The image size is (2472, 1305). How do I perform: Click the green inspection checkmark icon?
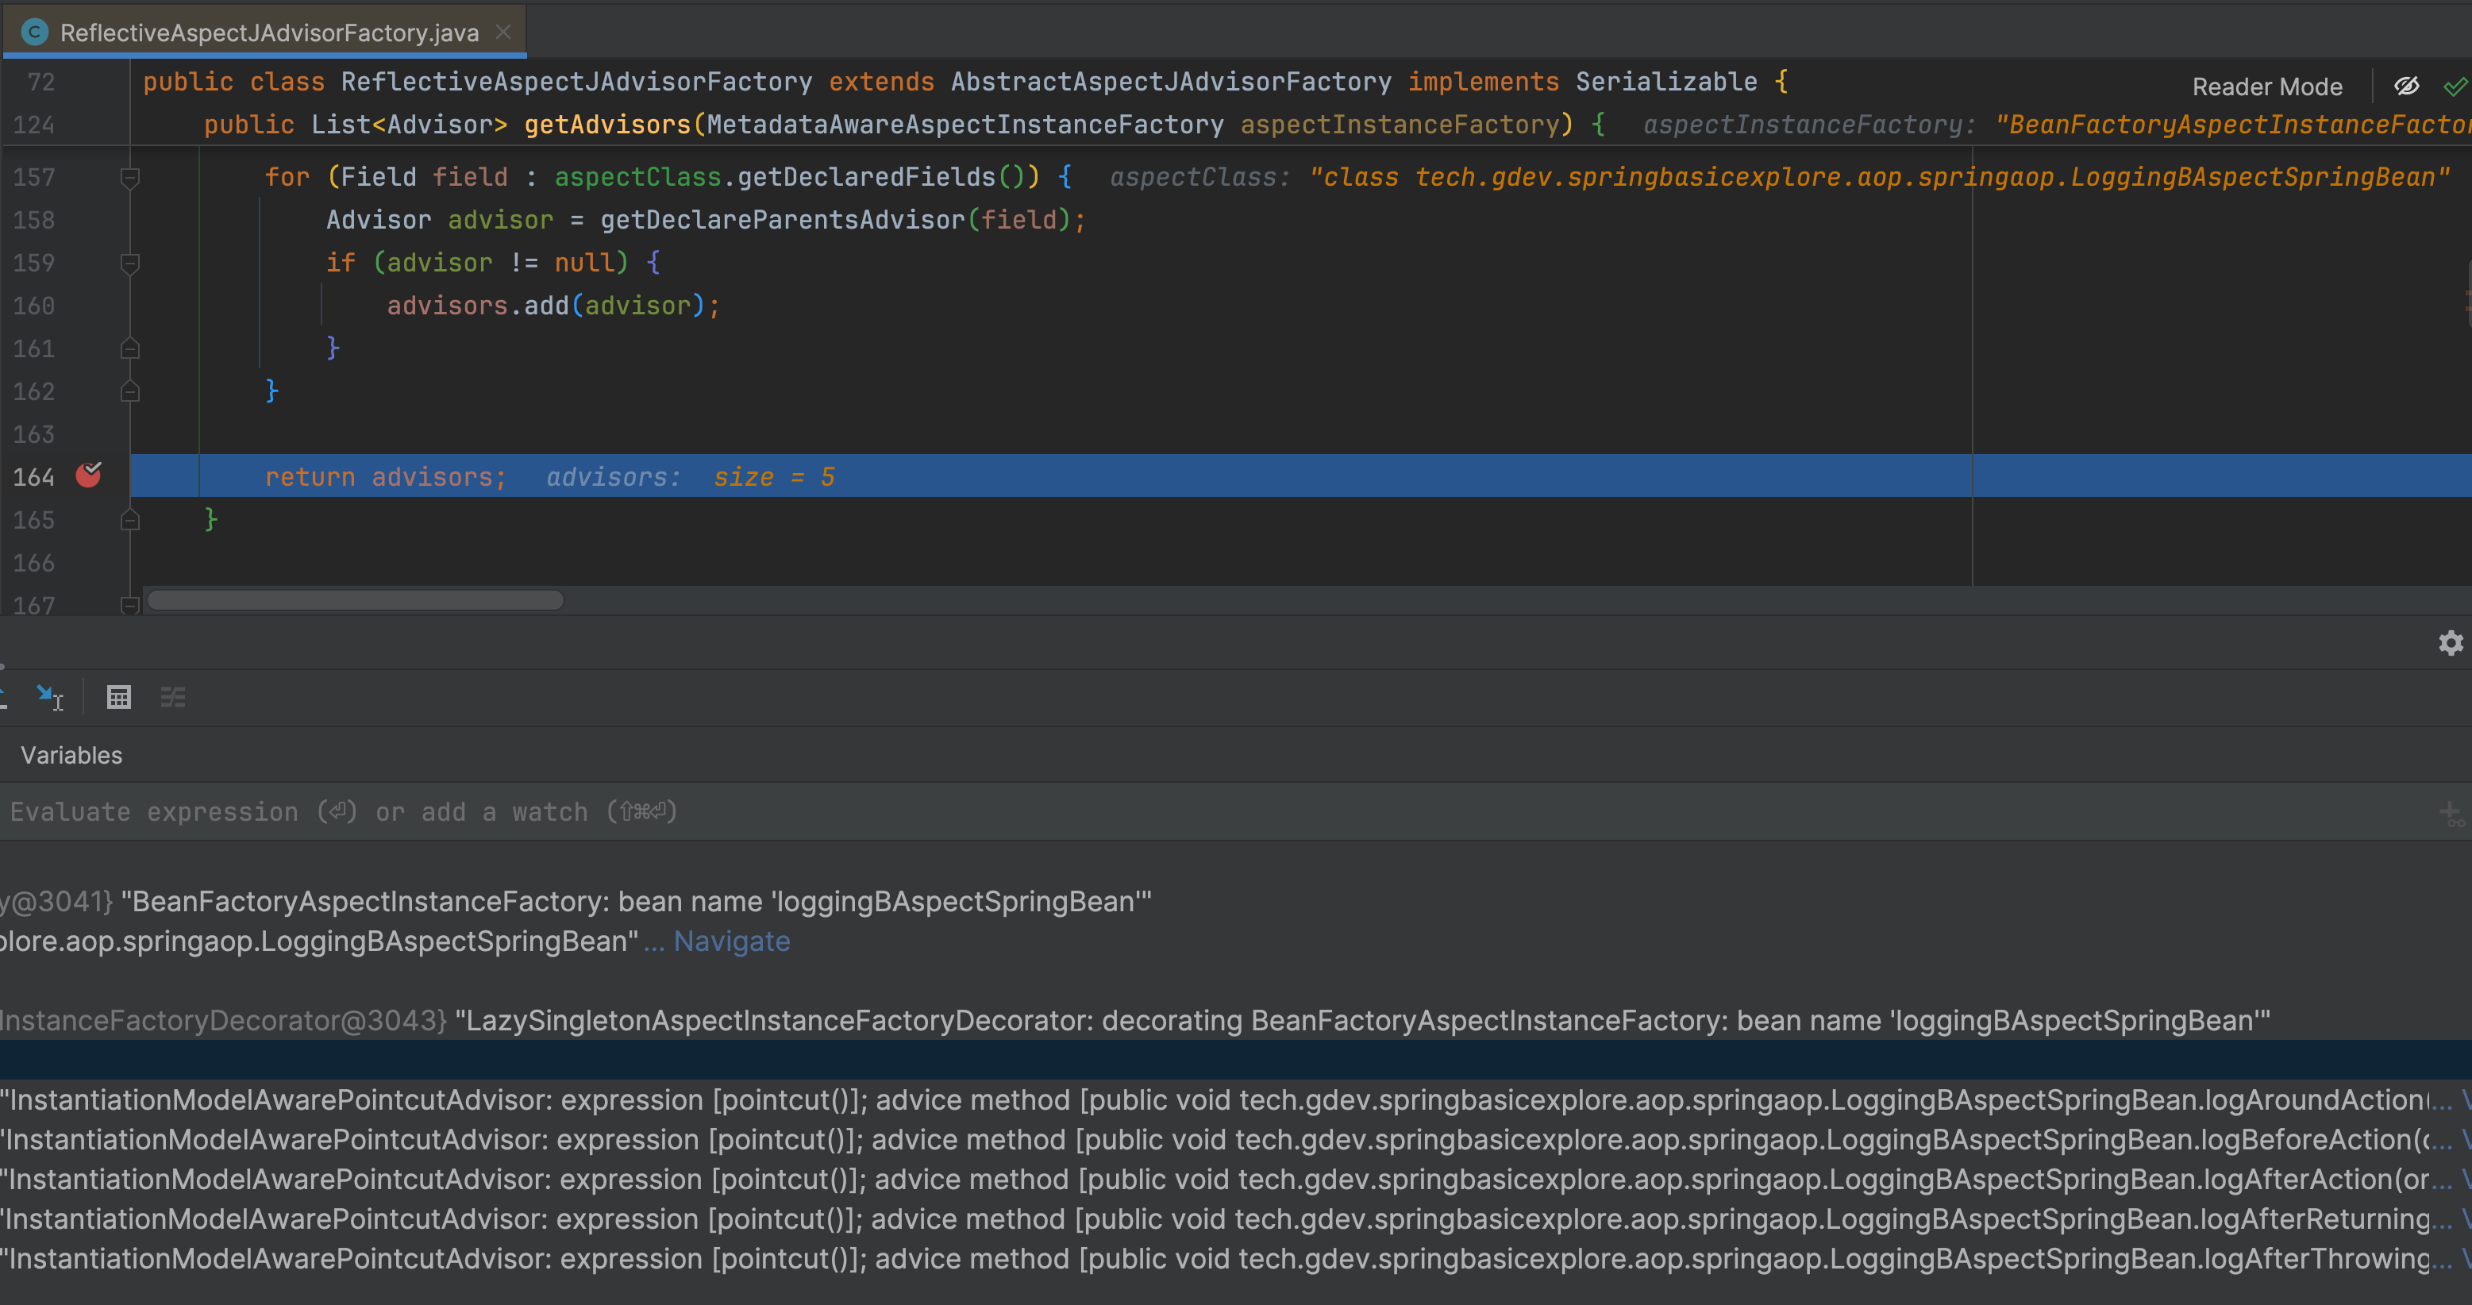point(2455,87)
